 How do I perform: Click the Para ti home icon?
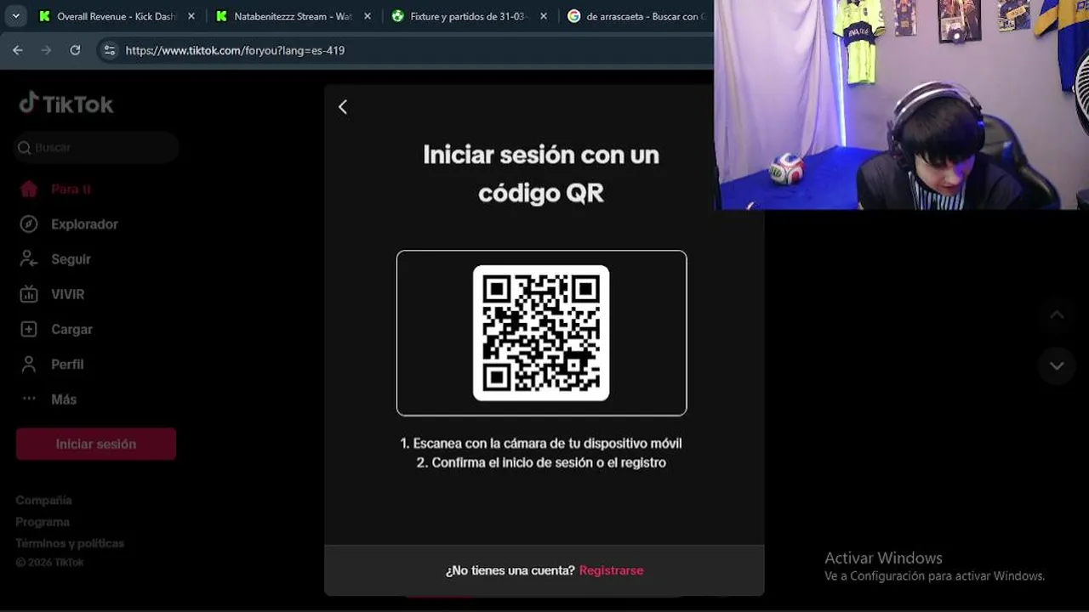point(29,189)
